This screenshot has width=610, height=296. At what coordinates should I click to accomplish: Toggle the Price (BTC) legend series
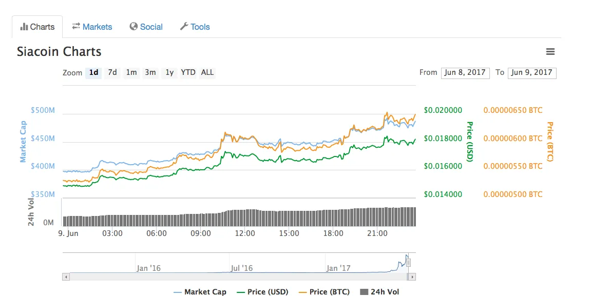[324, 292]
